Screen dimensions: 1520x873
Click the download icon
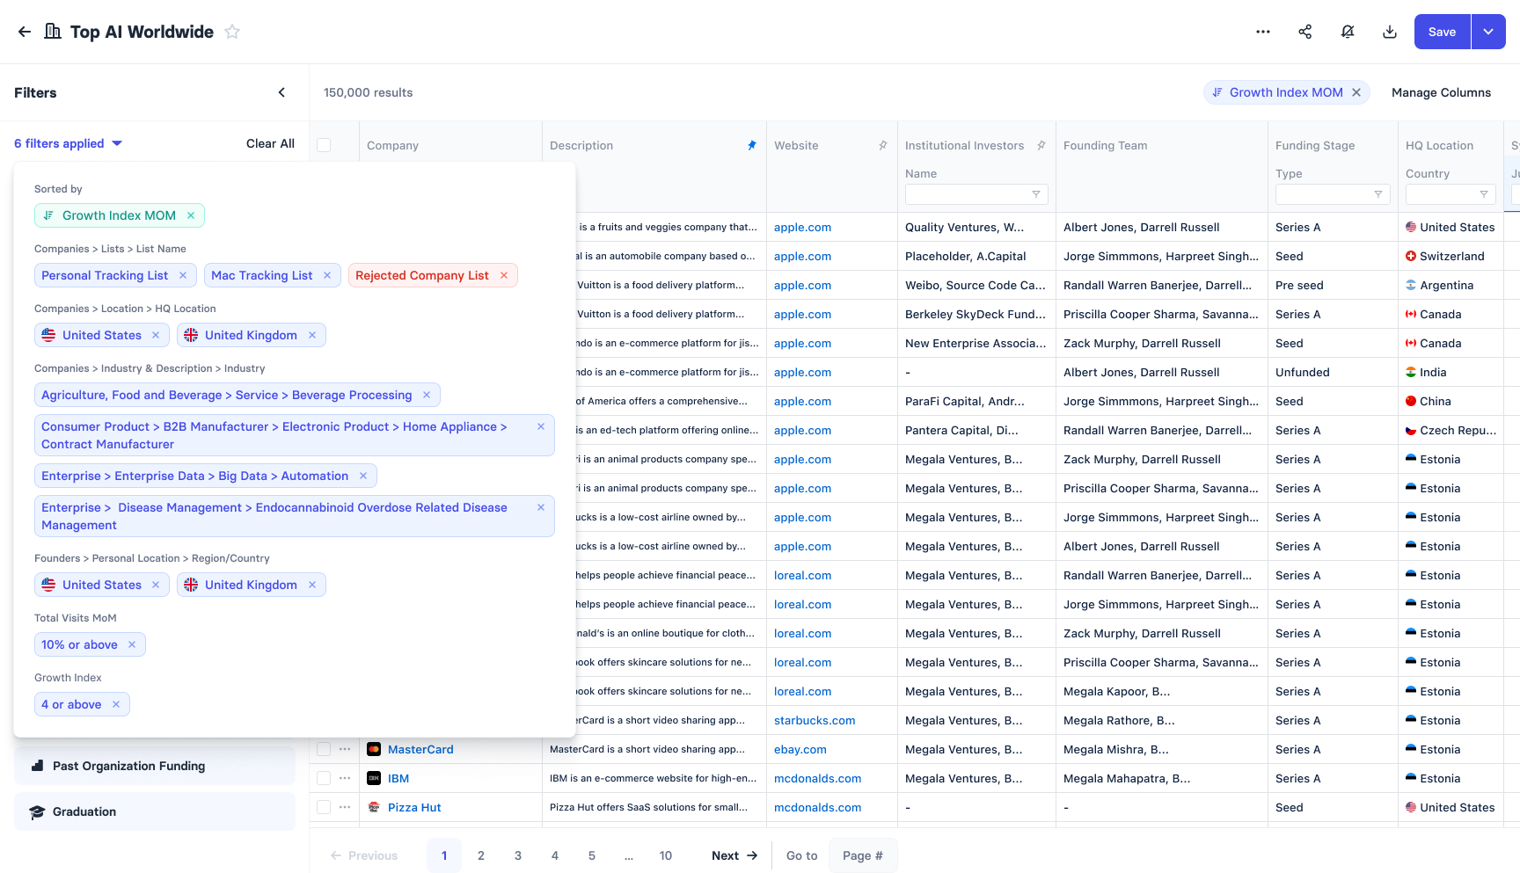pyautogui.click(x=1390, y=32)
